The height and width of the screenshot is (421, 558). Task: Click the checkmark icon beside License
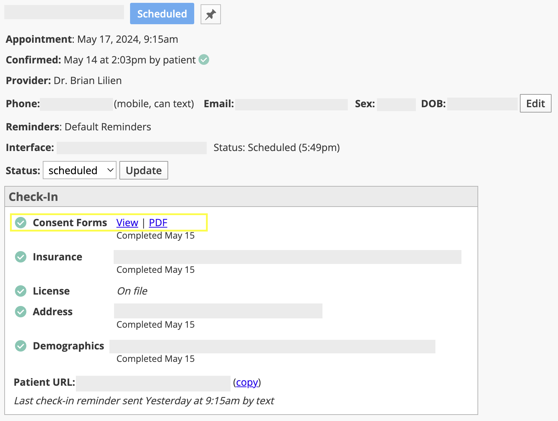[x=21, y=291]
